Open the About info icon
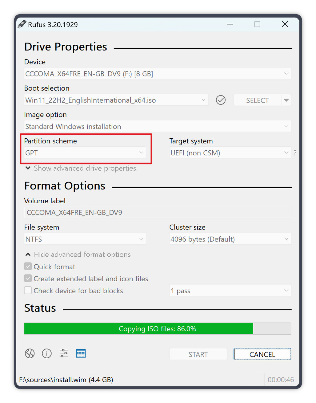Viewport: 316px width, 403px height. [x=47, y=353]
